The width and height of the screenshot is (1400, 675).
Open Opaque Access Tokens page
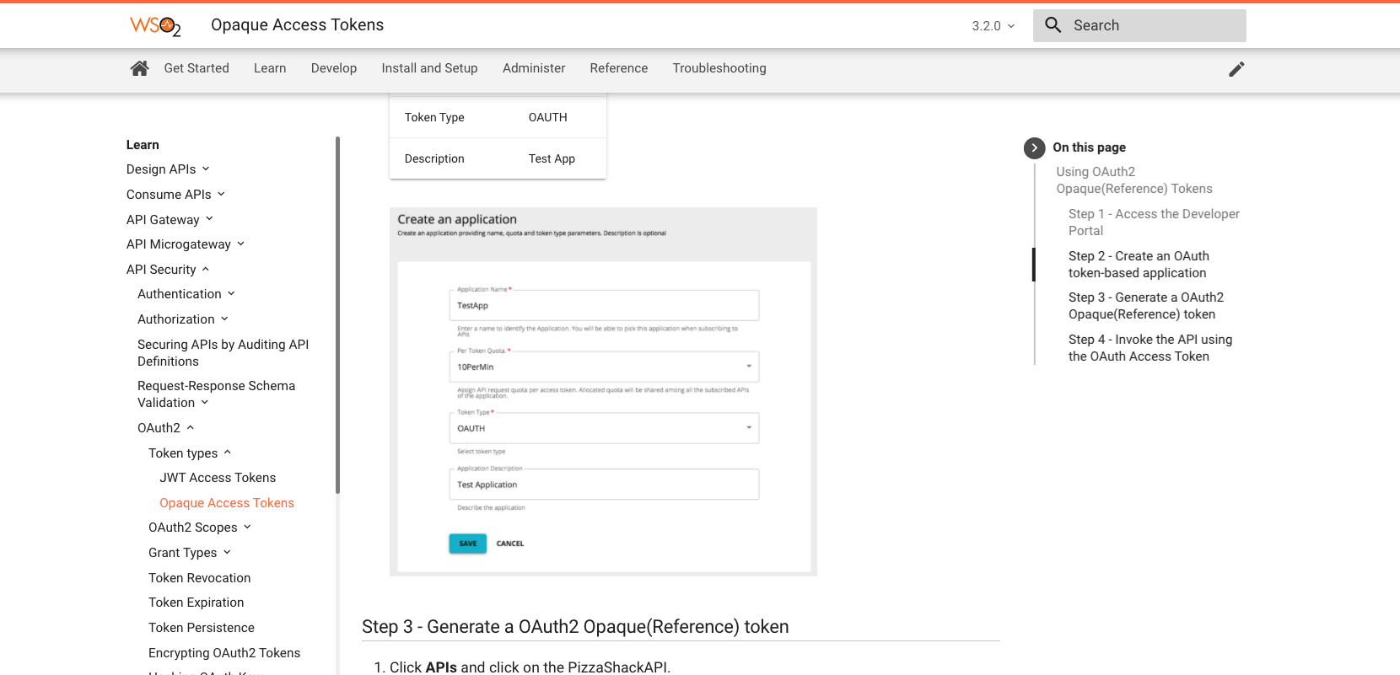coord(227,503)
